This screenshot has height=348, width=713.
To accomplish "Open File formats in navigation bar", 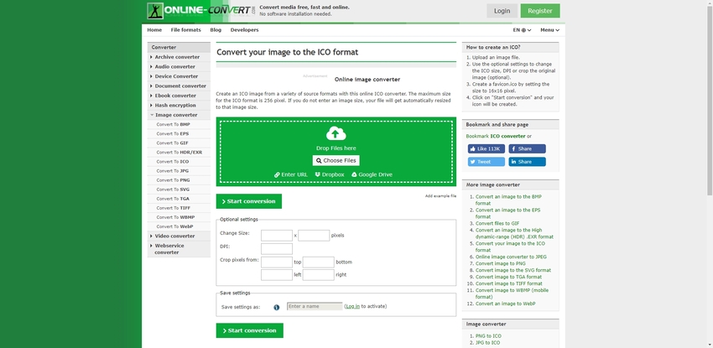I will click(x=185, y=30).
